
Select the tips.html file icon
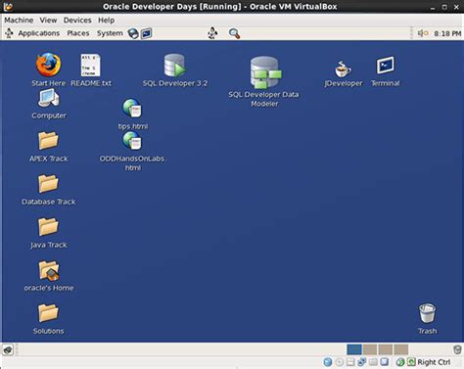(x=132, y=108)
